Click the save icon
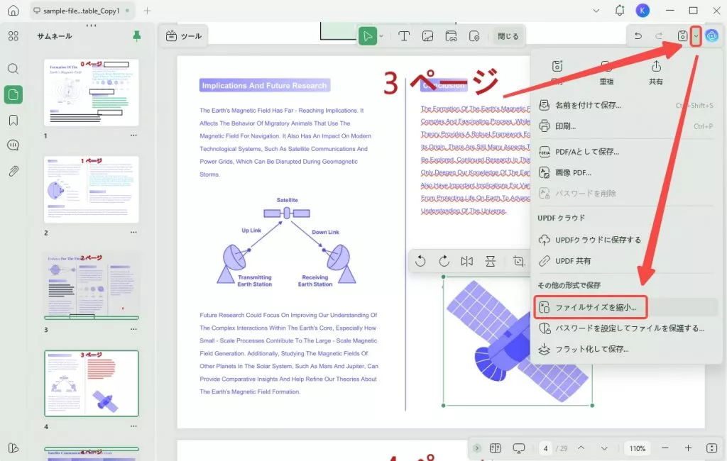This screenshot has height=461, width=727. pyautogui.click(x=682, y=35)
